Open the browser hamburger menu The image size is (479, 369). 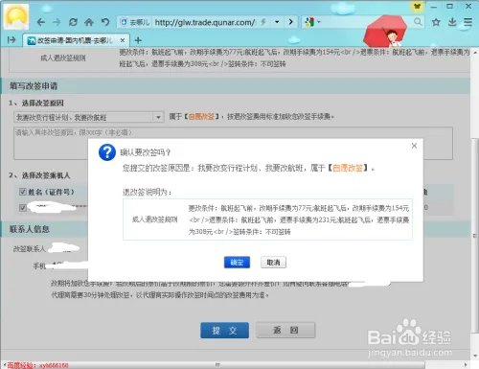tap(468, 22)
